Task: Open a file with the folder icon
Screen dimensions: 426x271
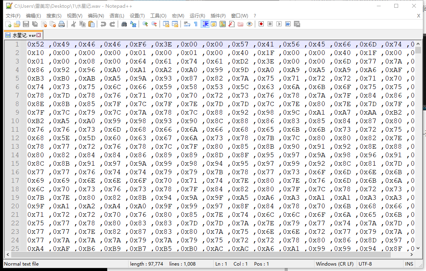Action: click(17, 24)
